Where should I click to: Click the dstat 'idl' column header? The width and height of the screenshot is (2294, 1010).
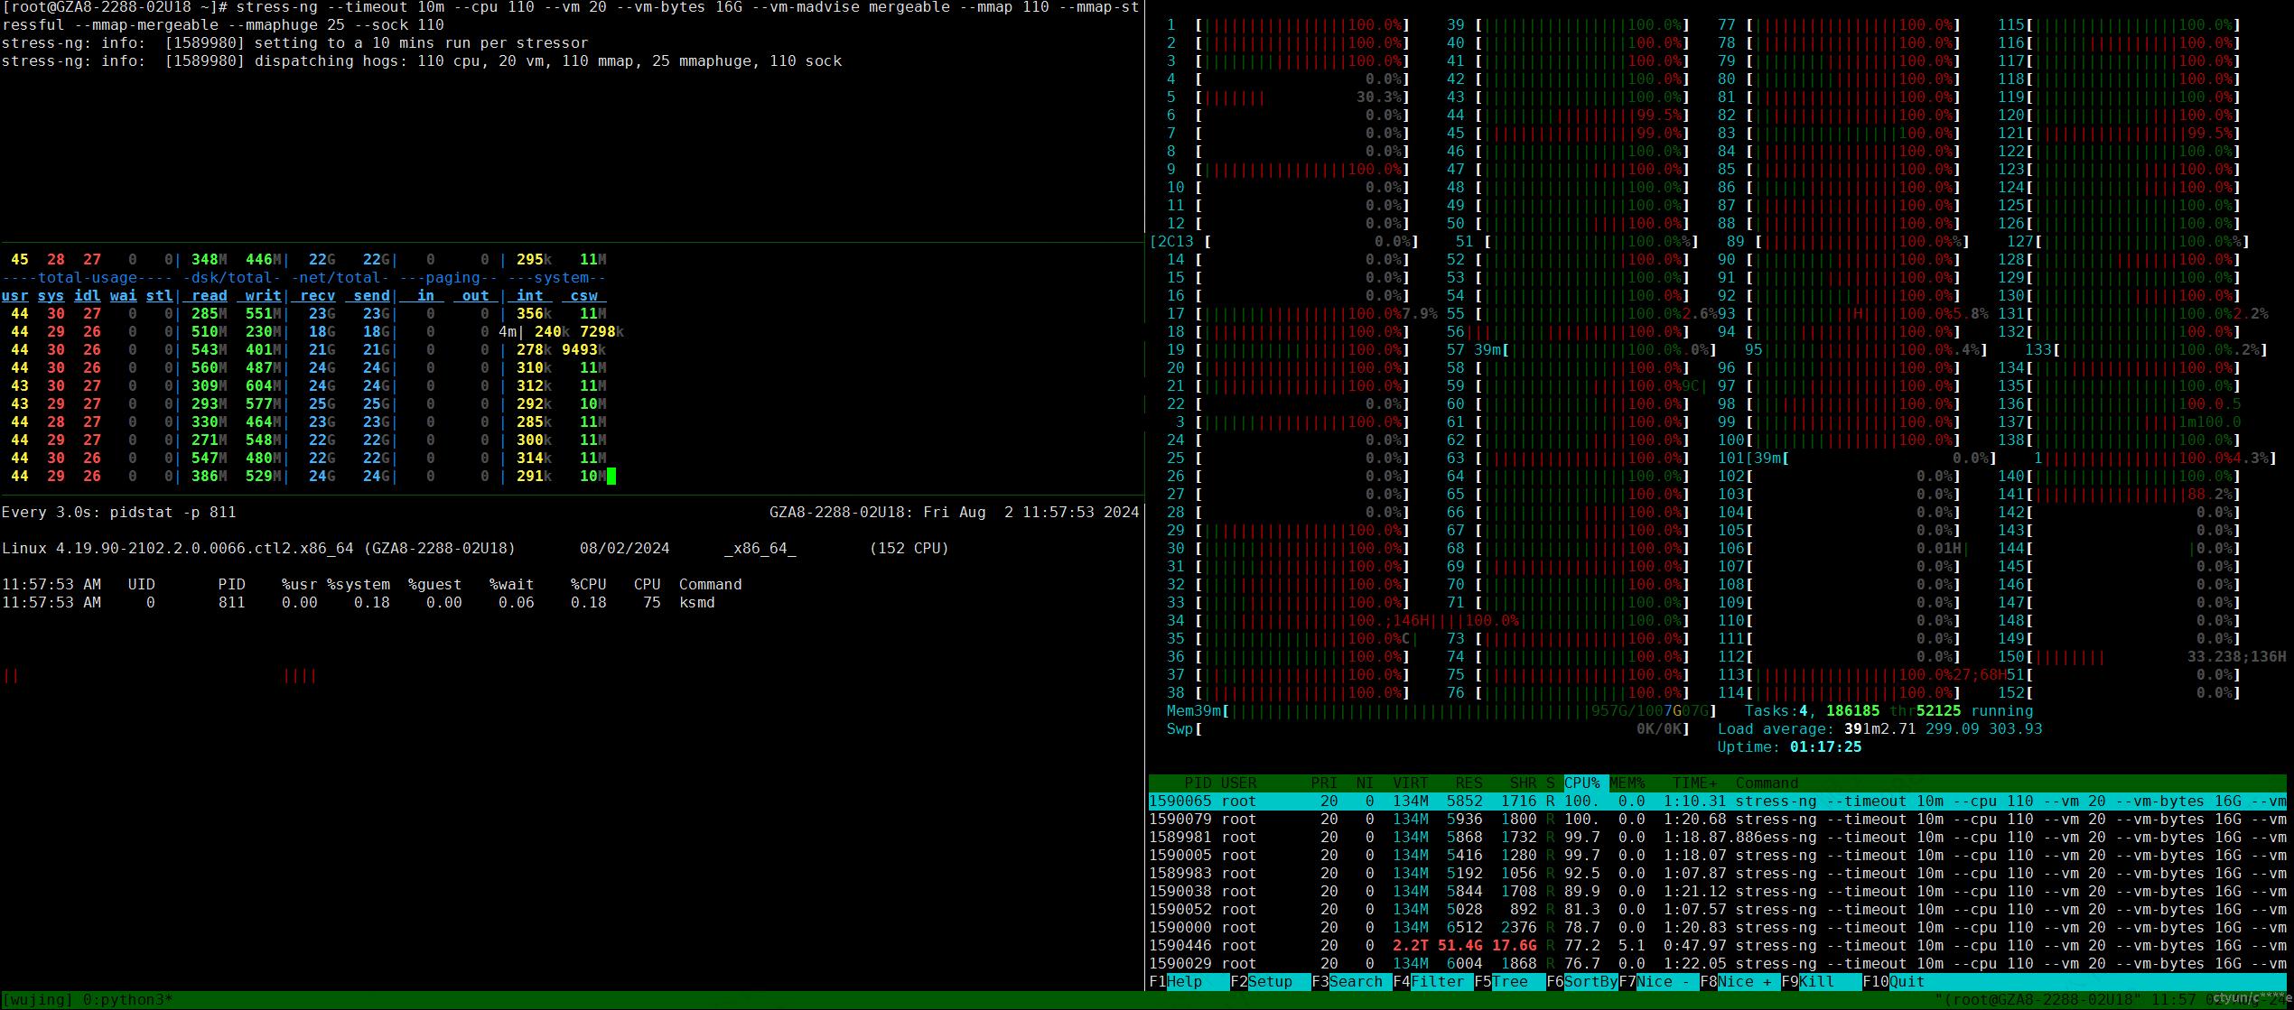click(x=87, y=295)
